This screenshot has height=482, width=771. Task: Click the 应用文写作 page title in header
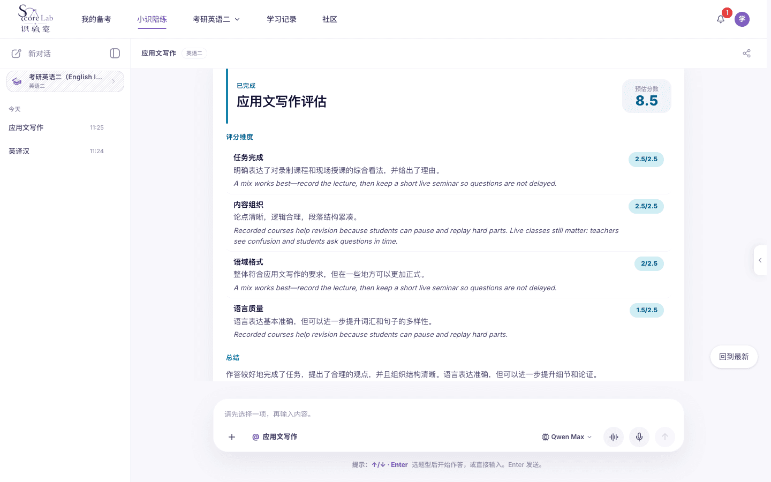pos(158,53)
